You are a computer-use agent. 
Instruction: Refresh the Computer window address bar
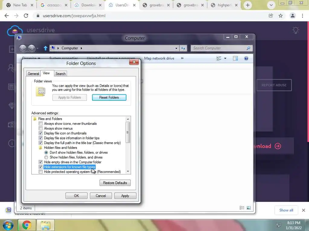coord(183,48)
